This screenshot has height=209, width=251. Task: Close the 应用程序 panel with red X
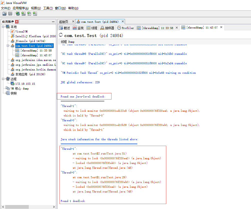[17, 21]
